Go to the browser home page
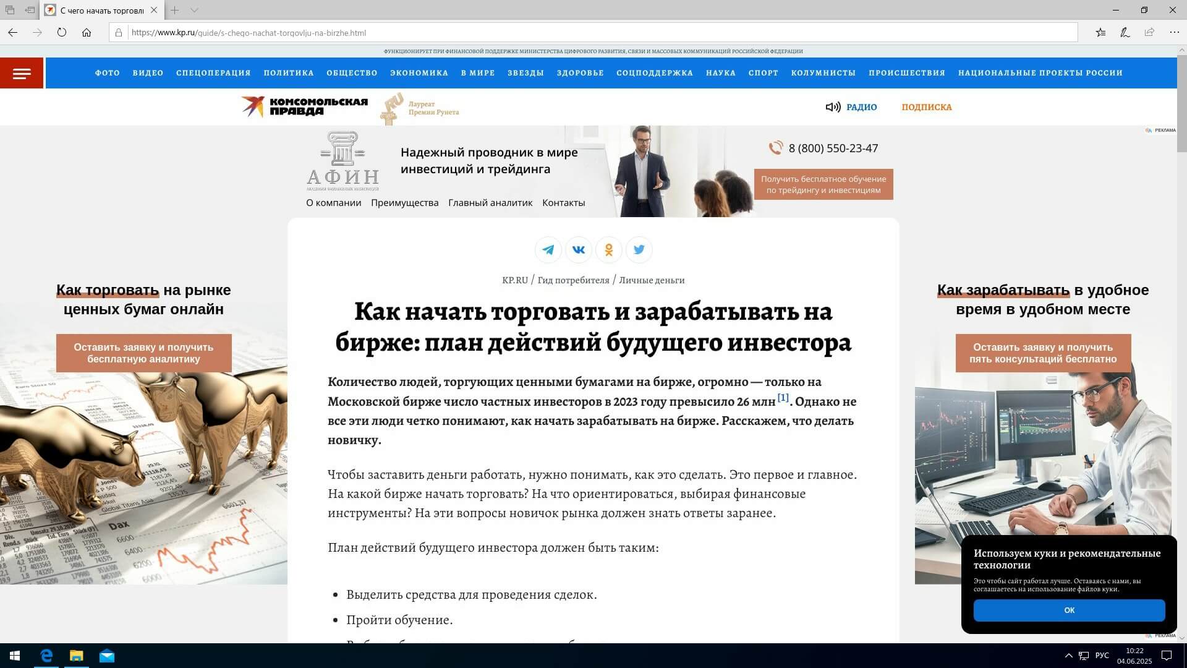 pyautogui.click(x=87, y=33)
